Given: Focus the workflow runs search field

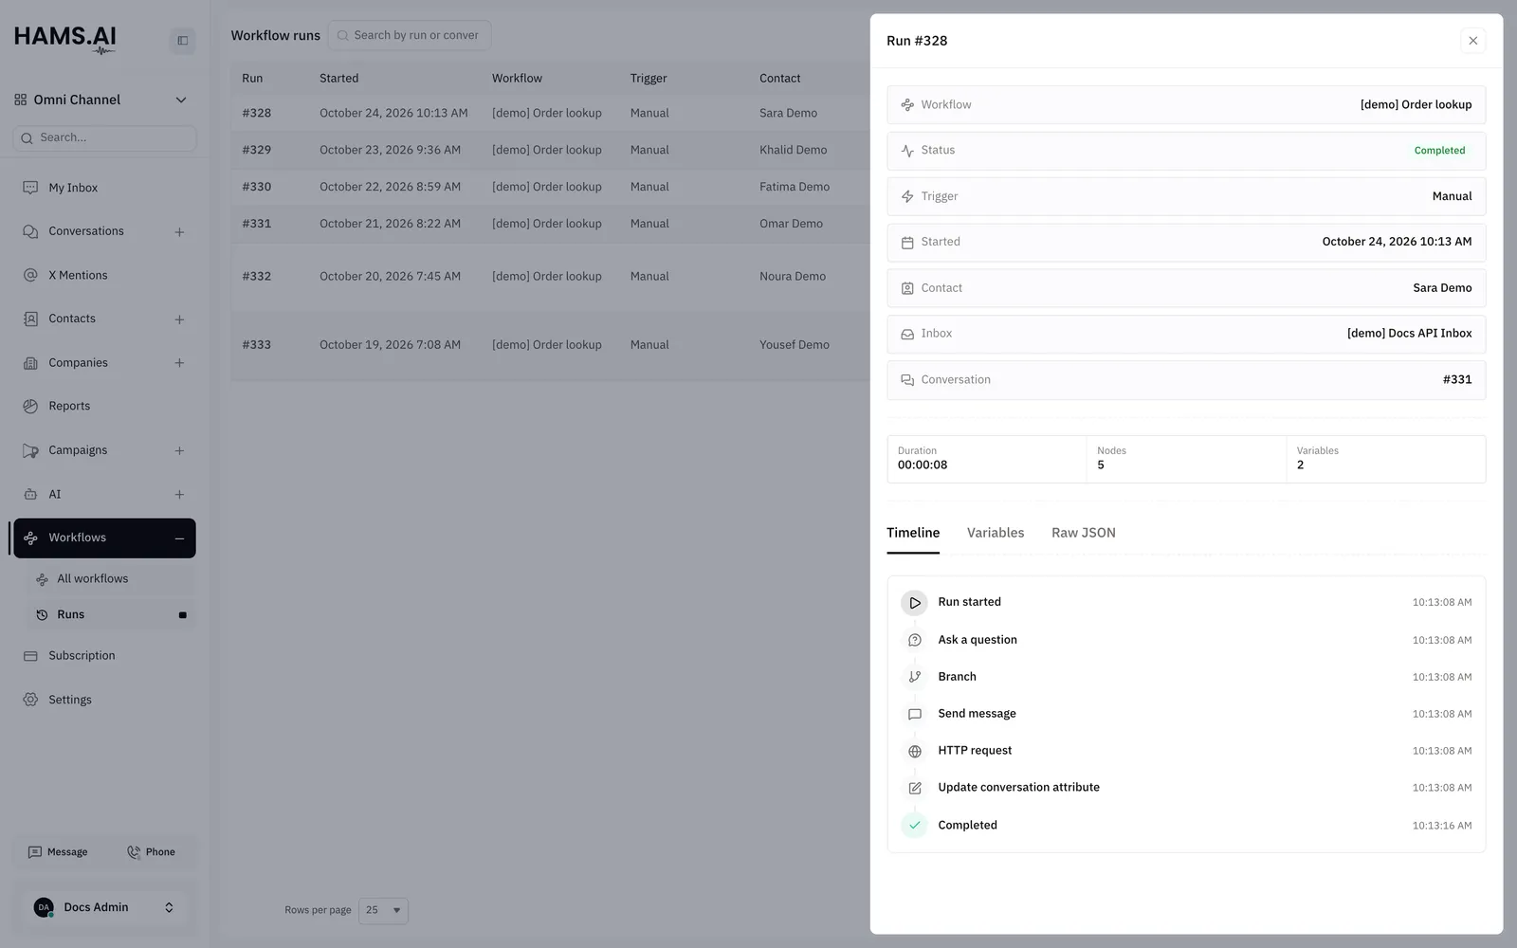Looking at the screenshot, I should 410,35.
